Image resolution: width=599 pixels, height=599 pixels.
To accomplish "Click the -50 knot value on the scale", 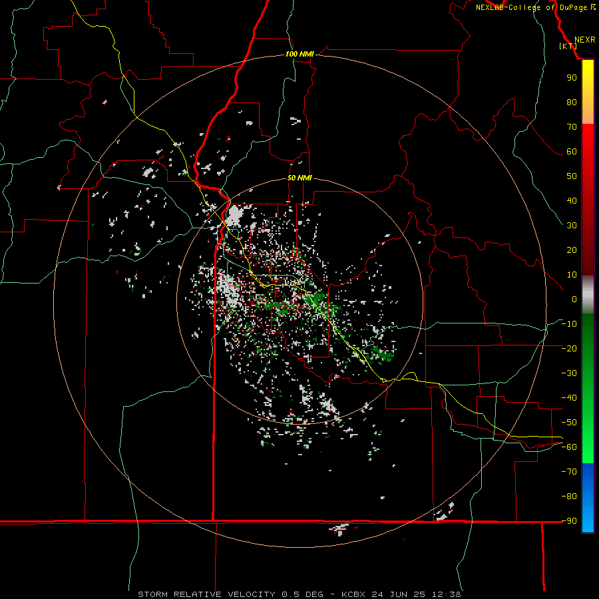I will [x=569, y=423].
